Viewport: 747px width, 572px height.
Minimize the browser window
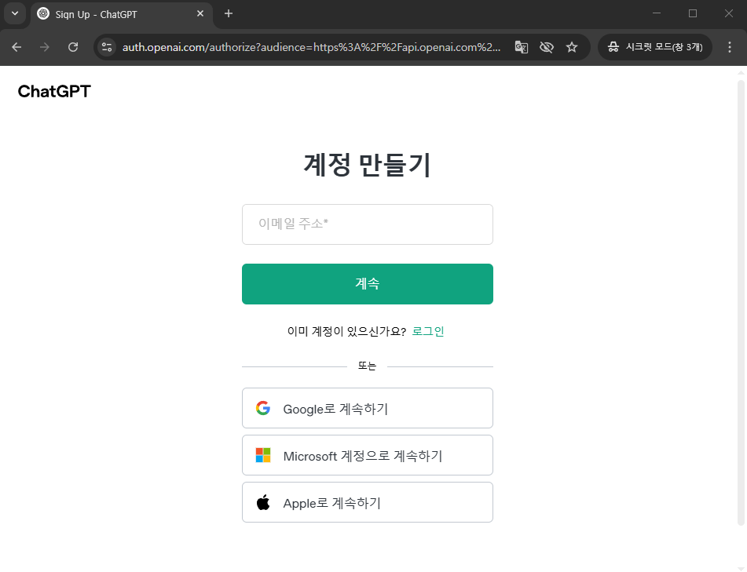[657, 13]
